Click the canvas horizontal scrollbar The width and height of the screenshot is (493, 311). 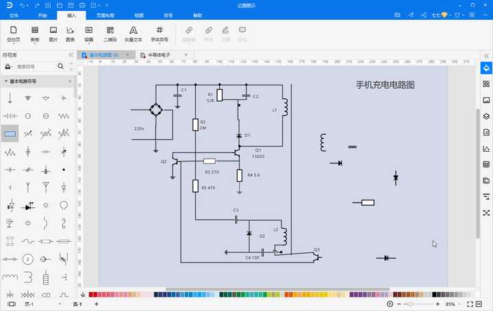[277, 289]
